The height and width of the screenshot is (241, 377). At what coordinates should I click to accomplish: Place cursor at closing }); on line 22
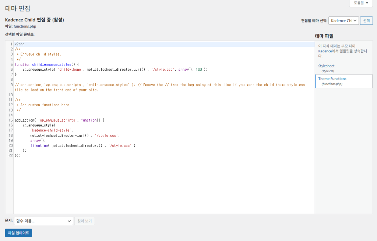pyautogui.click(x=18, y=156)
